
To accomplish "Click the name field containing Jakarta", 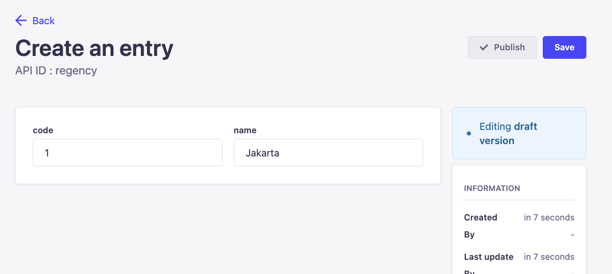I will pos(328,153).
